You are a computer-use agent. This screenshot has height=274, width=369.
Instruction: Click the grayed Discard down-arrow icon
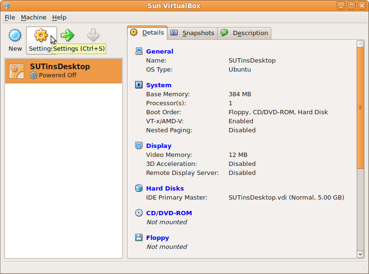pos(93,35)
